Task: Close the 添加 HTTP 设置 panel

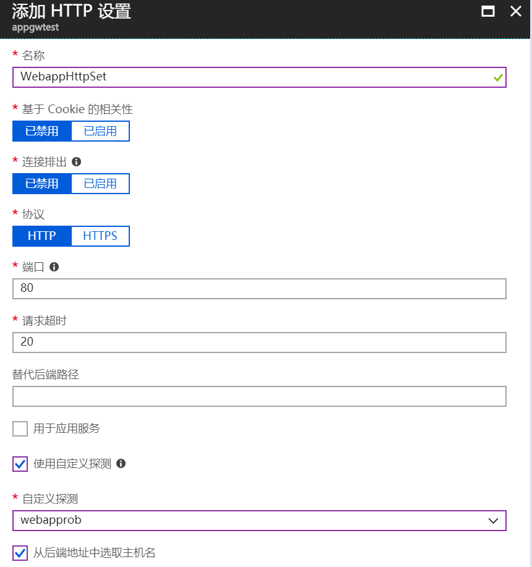Action: (515, 11)
